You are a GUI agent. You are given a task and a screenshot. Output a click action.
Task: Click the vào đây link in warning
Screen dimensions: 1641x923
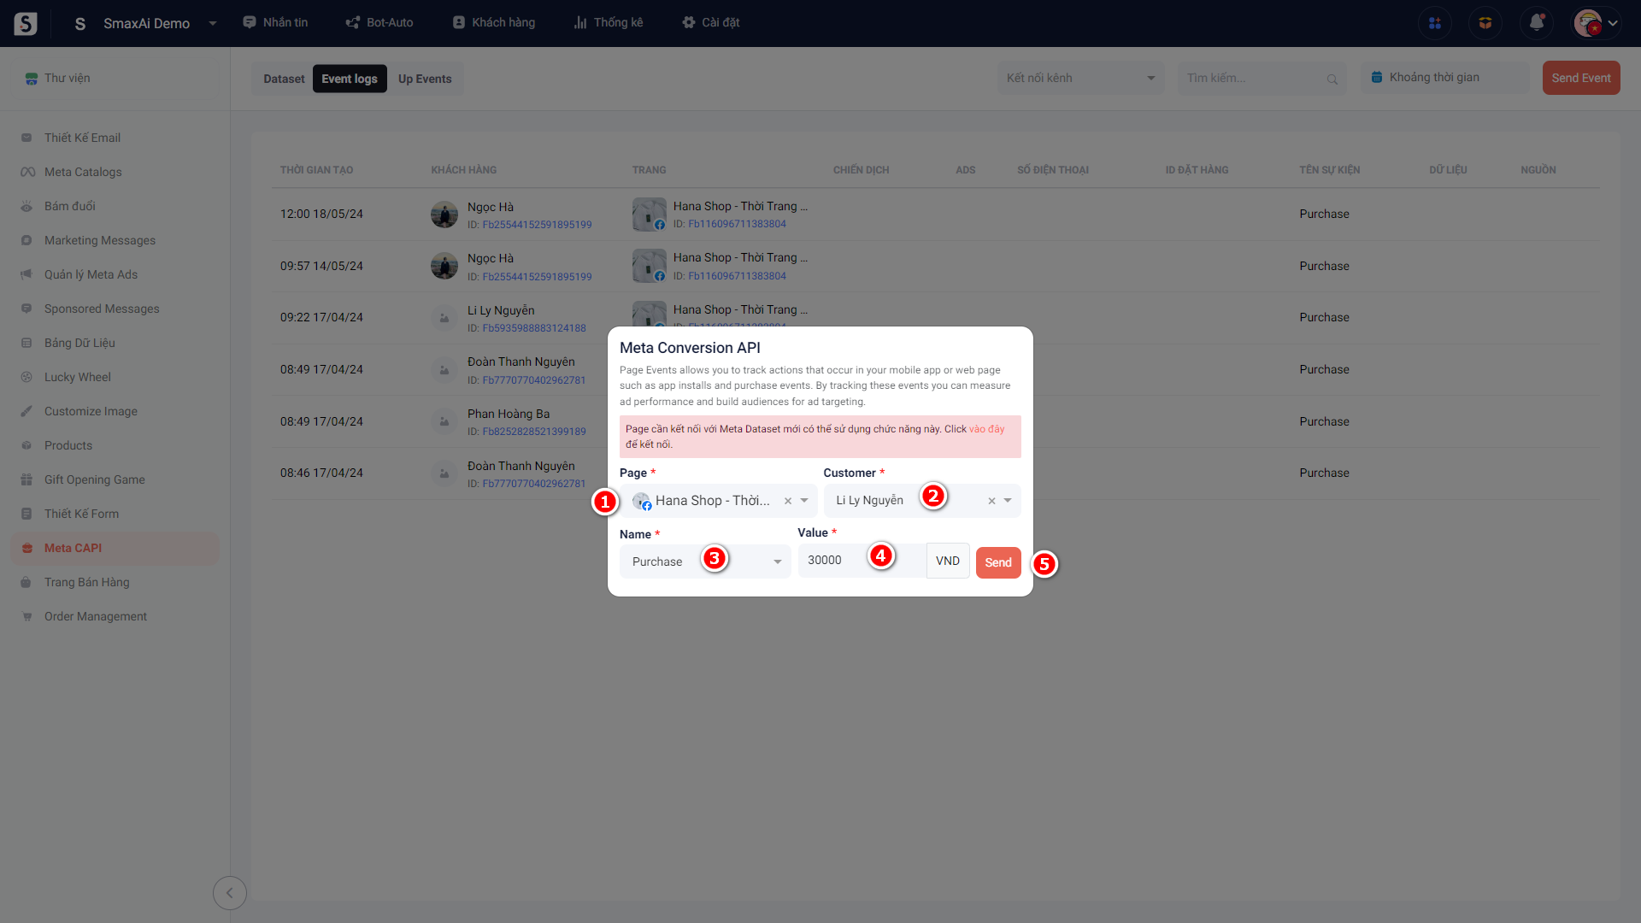[x=986, y=429]
